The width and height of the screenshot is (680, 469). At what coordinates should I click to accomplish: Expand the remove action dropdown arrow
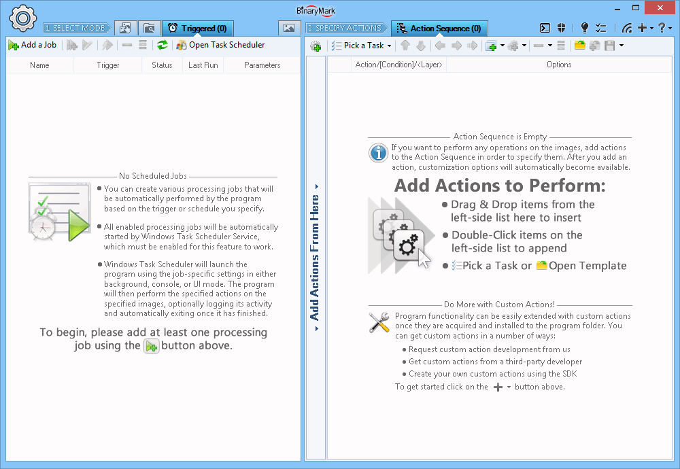(550, 46)
